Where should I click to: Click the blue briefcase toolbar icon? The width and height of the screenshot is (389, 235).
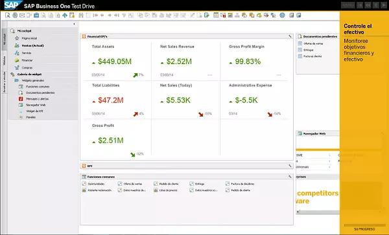pos(36,16)
